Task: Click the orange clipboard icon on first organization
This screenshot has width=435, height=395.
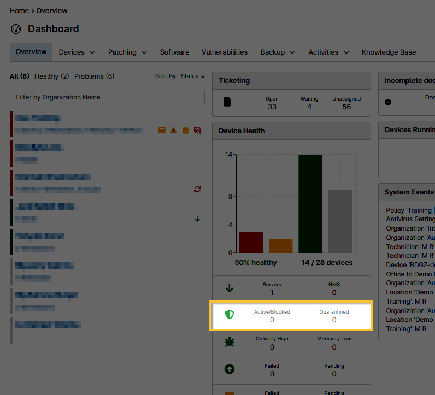Action: (x=185, y=130)
